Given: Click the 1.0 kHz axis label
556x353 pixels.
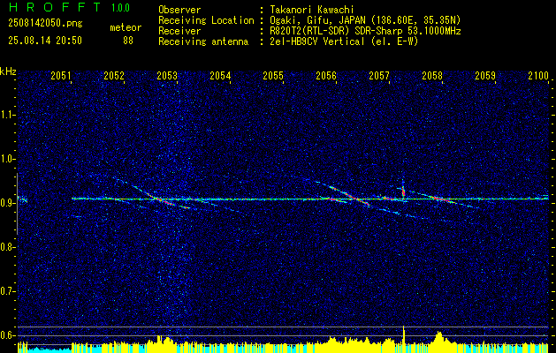Looking at the screenshot, I should 7,159.
